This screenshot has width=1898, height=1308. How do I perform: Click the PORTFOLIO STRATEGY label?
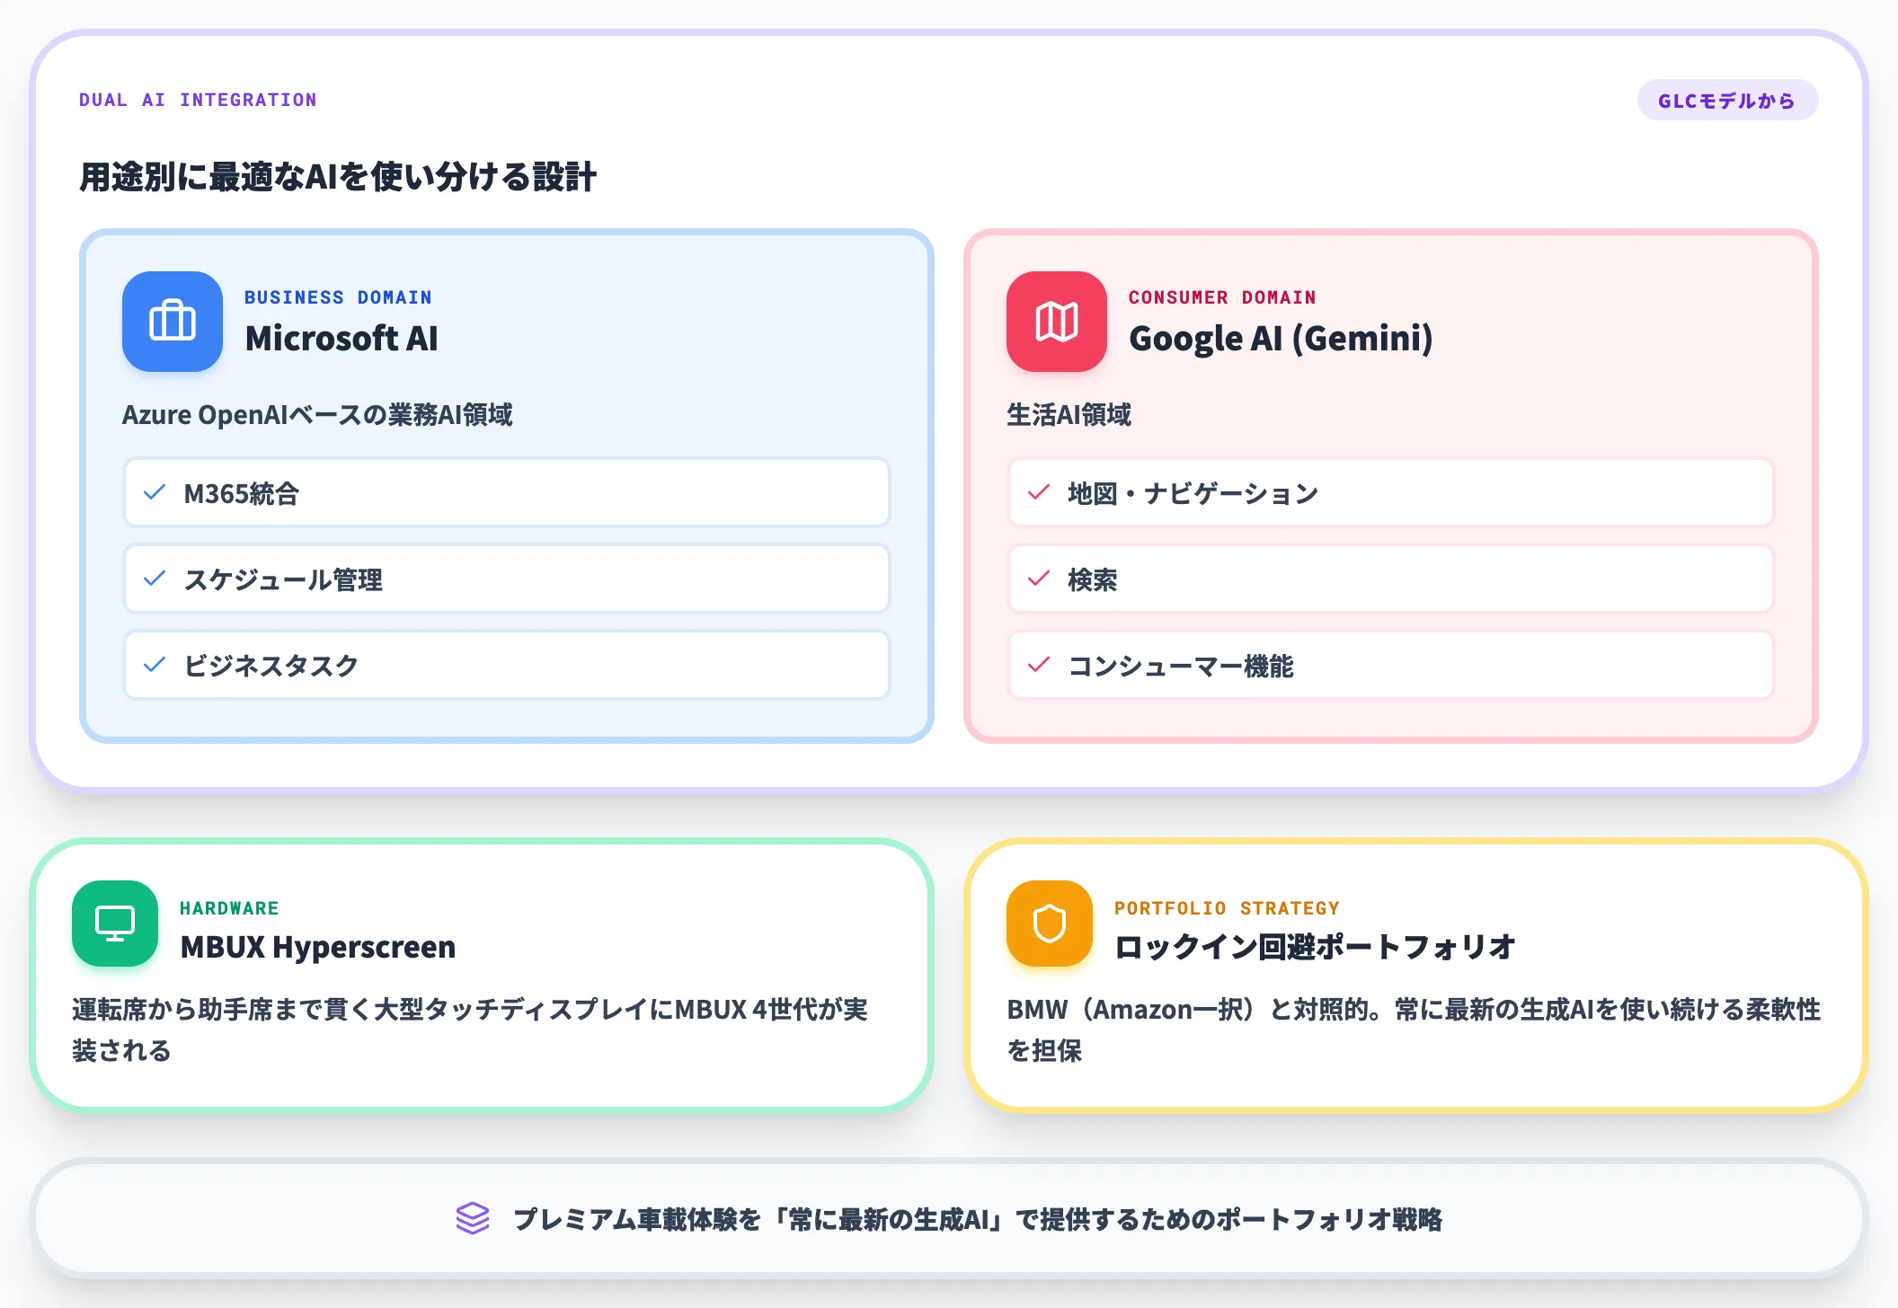pyautogui.click(x=1227, y=908)
